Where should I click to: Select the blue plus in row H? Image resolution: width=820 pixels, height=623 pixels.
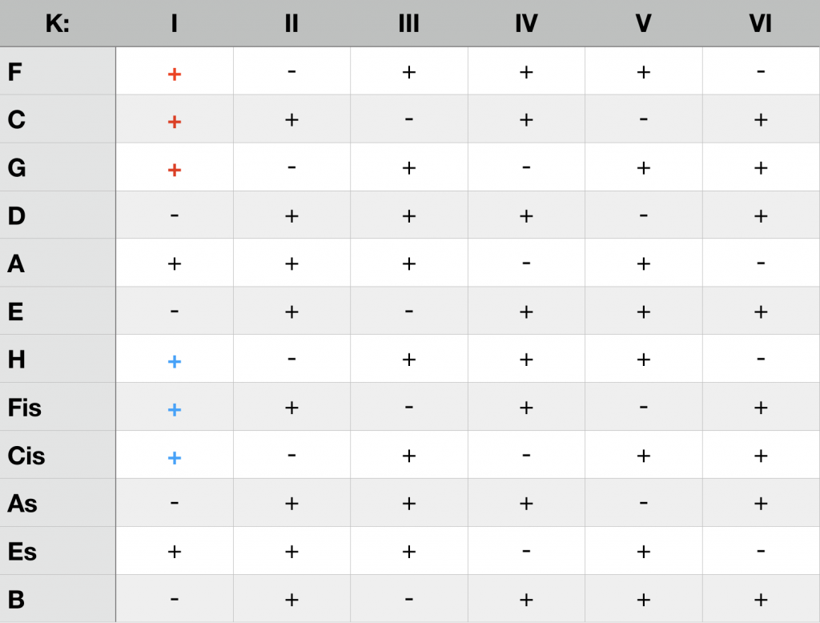[175, 361]
